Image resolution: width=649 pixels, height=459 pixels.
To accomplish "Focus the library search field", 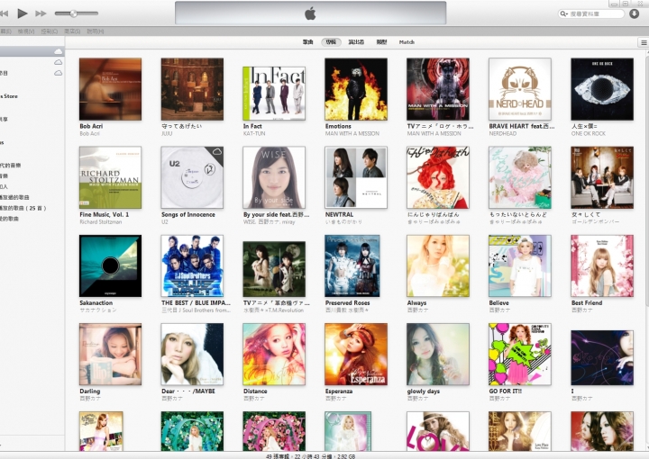I will tap(591, 13).
